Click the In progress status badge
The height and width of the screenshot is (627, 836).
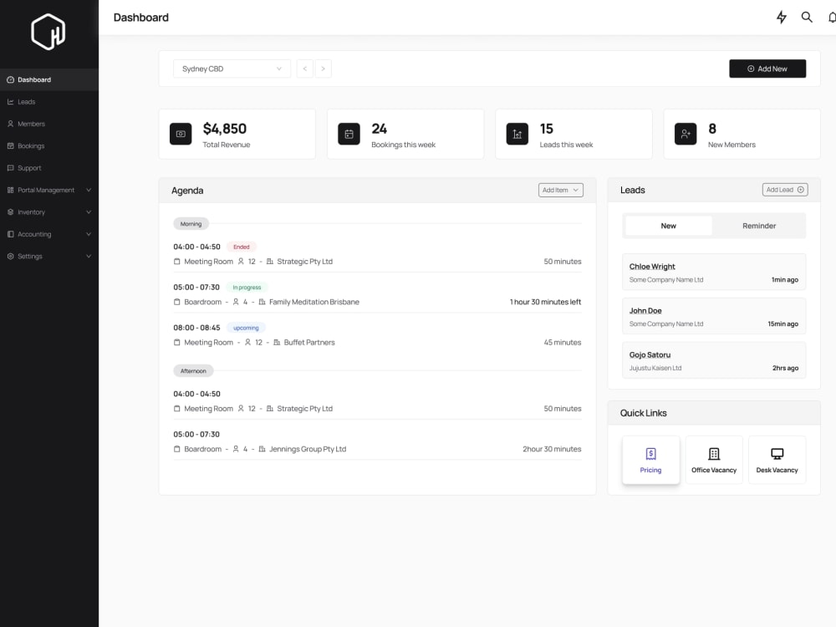point(247,288)
